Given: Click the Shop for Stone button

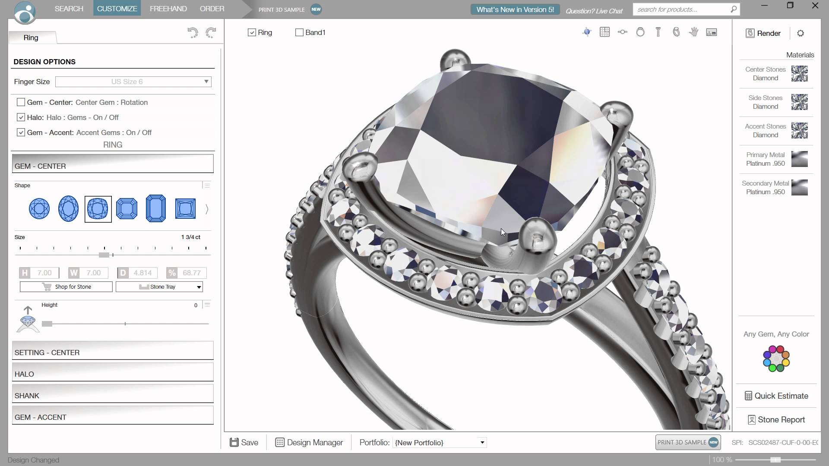Looking at the screenshot, I should (x=66, y=287).
